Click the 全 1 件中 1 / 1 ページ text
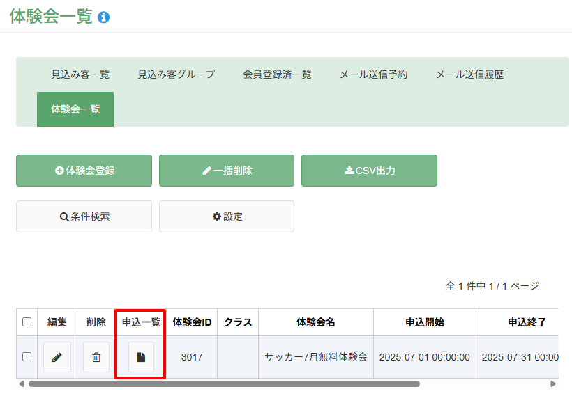The height and width of the screenshot is (396, 572). 492,286
